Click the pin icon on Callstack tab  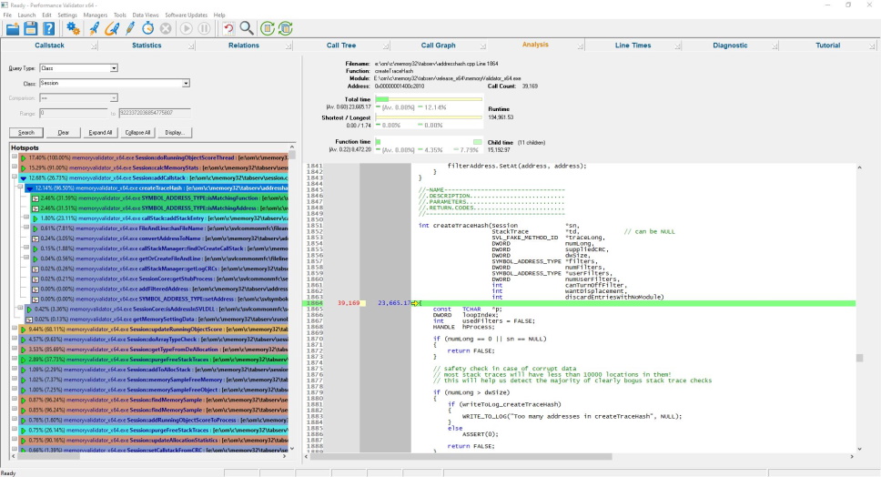(94, 46)
